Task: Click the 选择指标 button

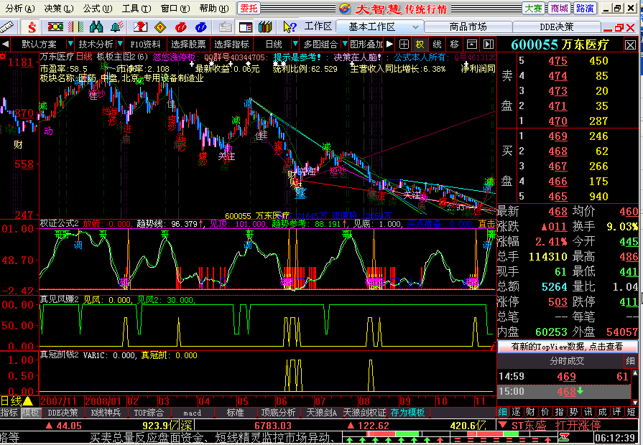Action: (231, 44)
